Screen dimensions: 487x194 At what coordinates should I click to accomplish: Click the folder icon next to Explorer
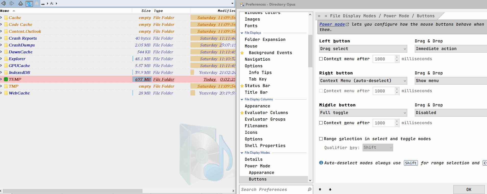click(x=6, y=59)
